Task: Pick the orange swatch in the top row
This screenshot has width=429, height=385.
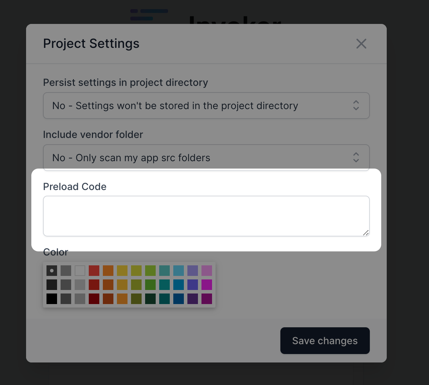Action: point(108,270)
